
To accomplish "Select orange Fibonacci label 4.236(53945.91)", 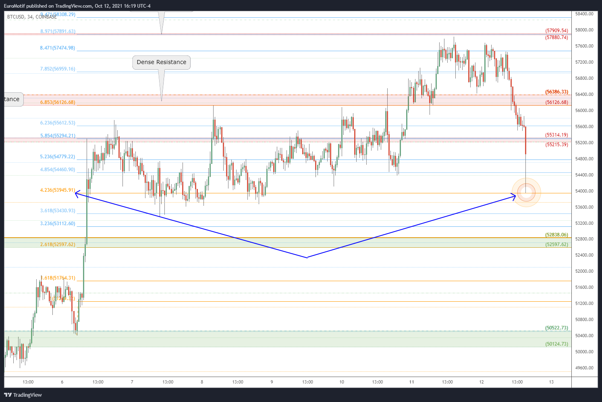I will coord(58,190).
